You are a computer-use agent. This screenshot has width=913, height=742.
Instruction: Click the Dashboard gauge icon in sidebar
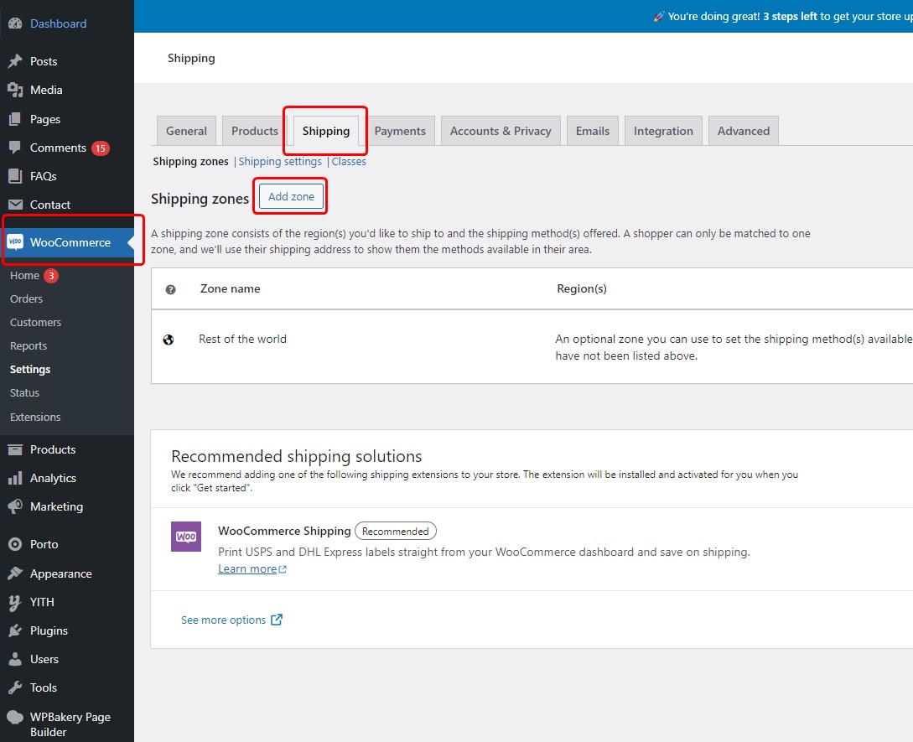15,23
